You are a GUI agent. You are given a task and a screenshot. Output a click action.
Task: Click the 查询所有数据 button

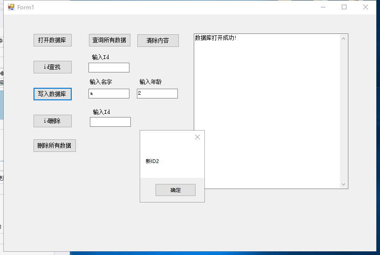(x=109, y=40)
